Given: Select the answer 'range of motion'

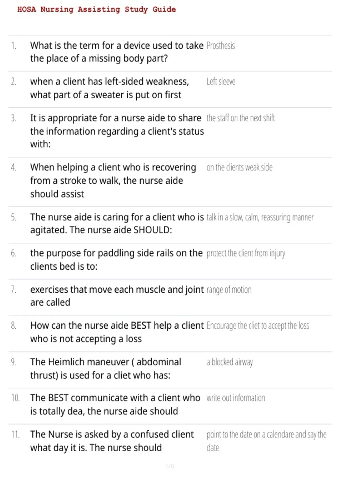Looking at the screenshot, I should tap(229, 290).
